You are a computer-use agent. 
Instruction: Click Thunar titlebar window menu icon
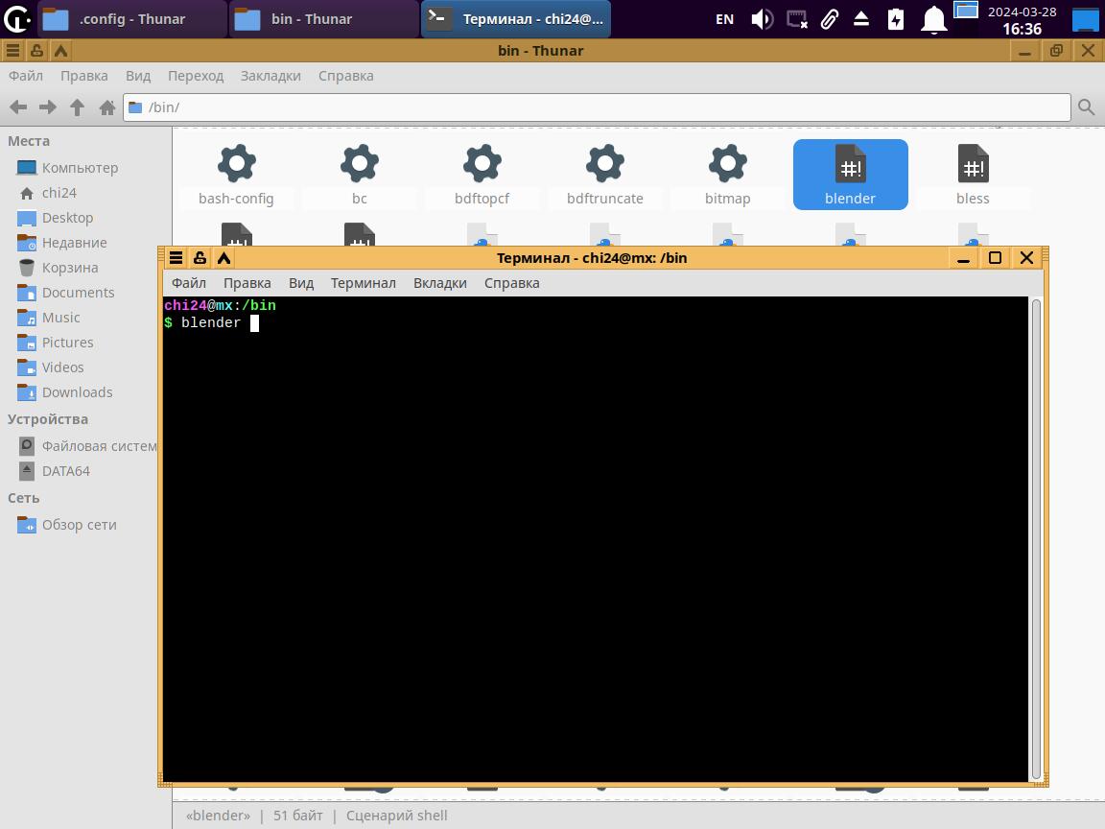tap(12, 51)
